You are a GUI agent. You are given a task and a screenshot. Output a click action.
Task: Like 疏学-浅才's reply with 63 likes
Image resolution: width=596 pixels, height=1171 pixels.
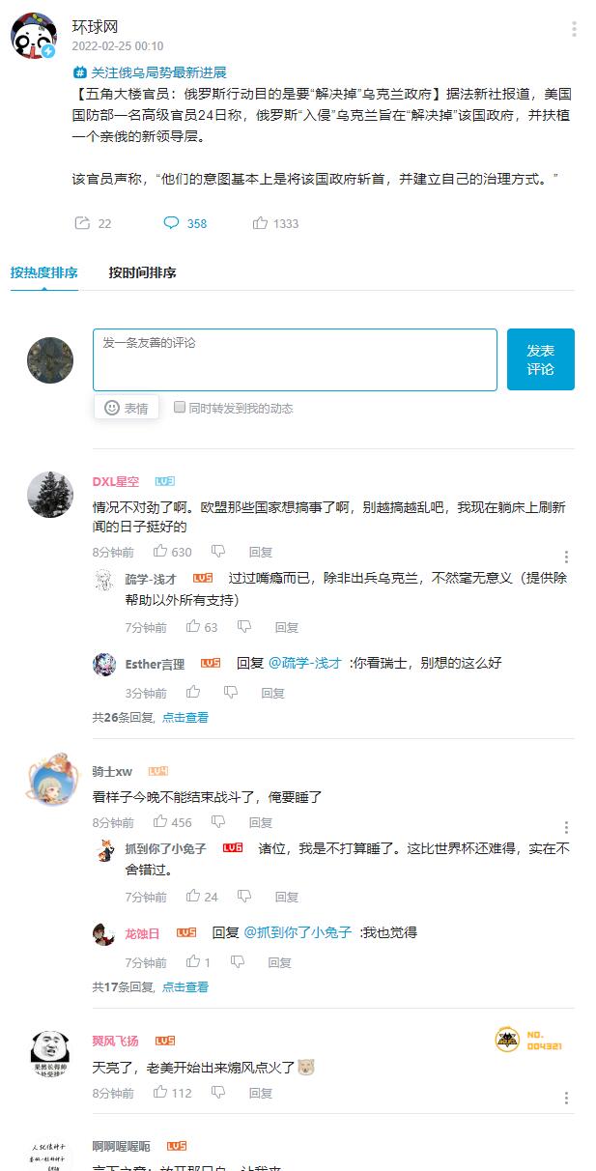(193, 627)
